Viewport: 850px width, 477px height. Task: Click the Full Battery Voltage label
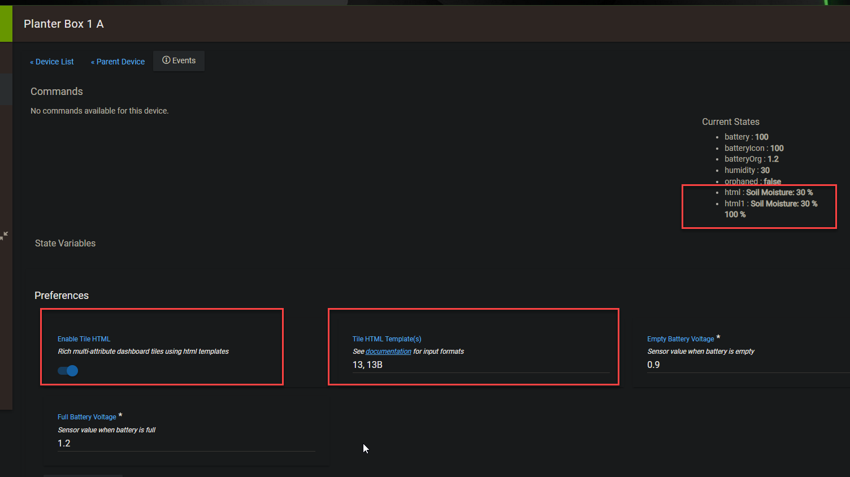[x=87, y=417]
